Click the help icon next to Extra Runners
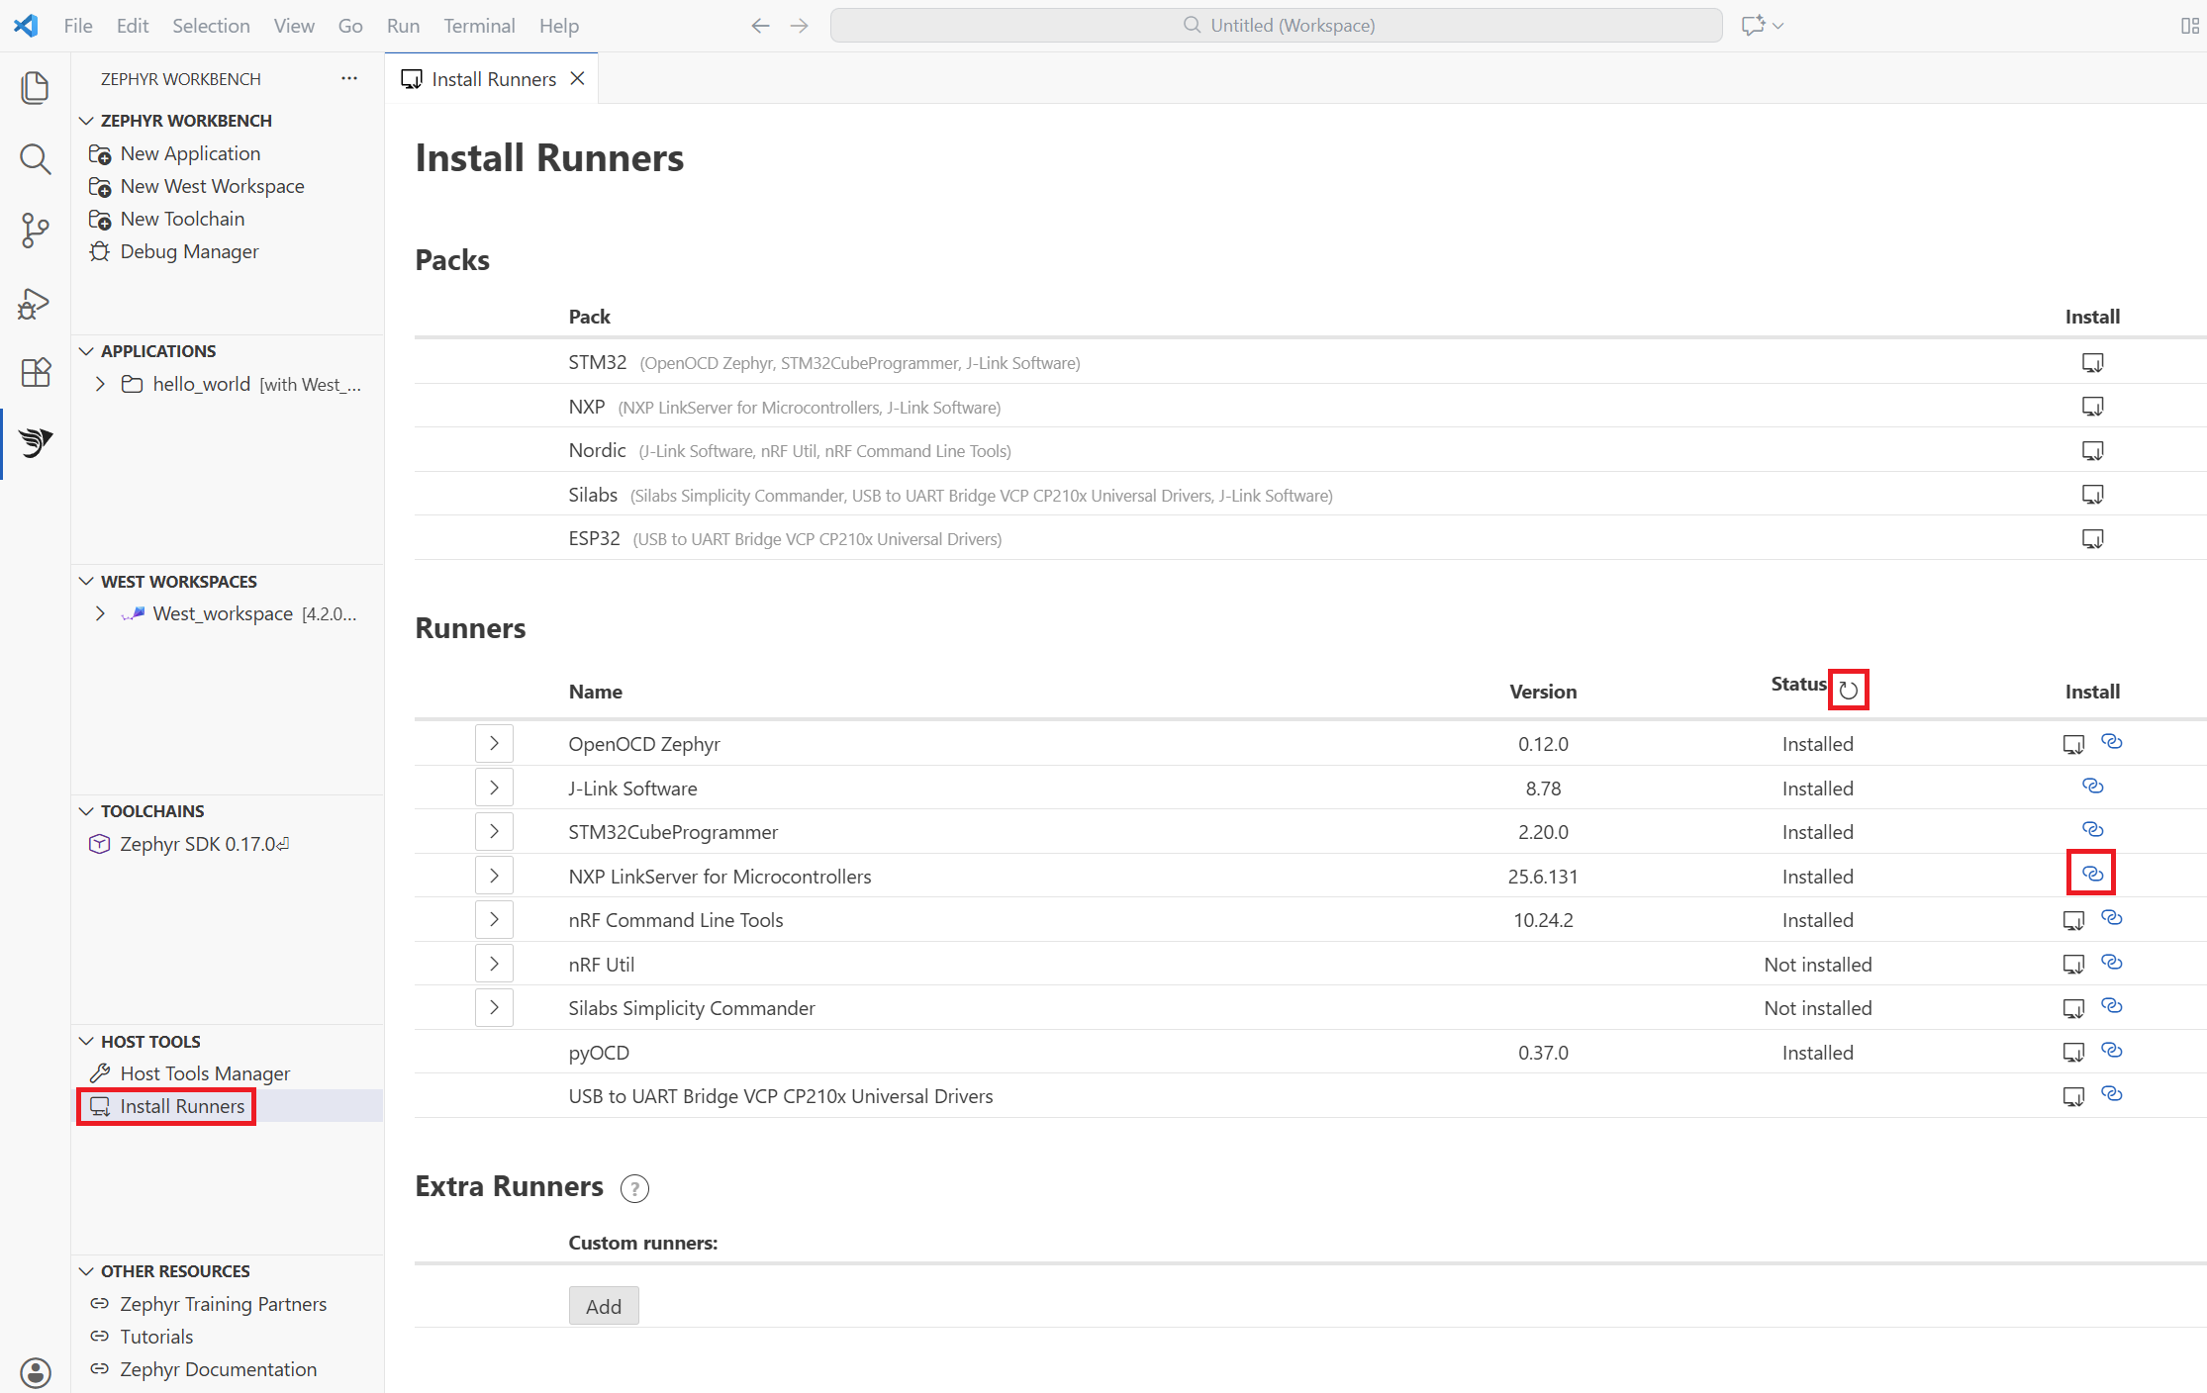The height and width of the screenshot is (1393, 2207). pyautogui.click(x=634, y=1188)
